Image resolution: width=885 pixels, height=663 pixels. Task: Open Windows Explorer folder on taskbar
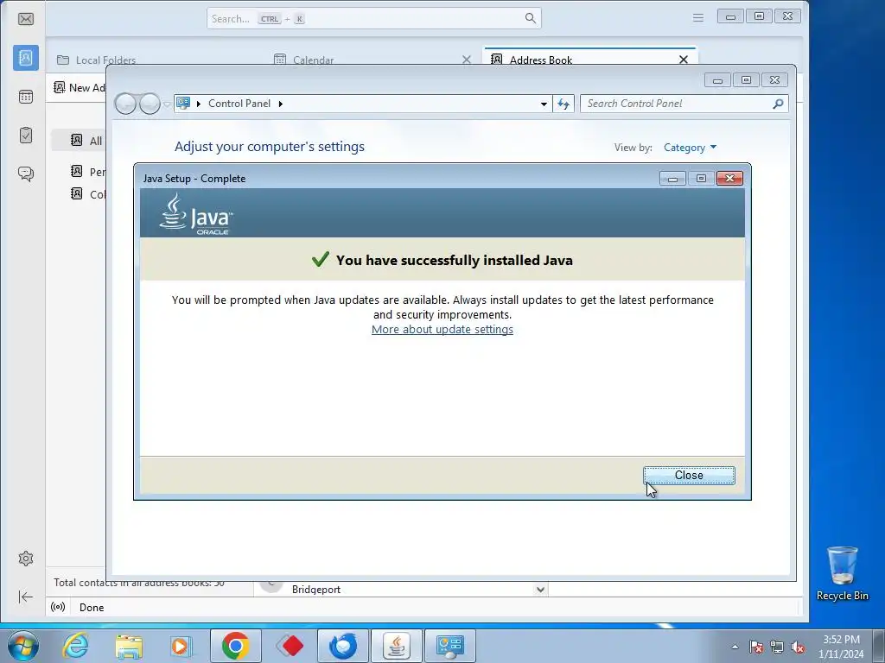tap(129, 646)
